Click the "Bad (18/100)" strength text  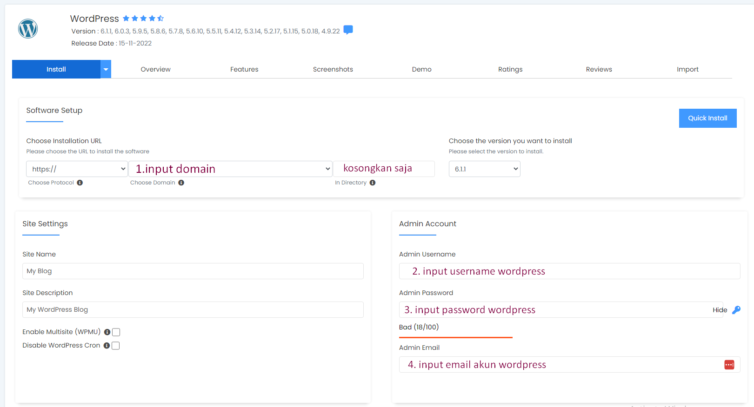[419, 327]
